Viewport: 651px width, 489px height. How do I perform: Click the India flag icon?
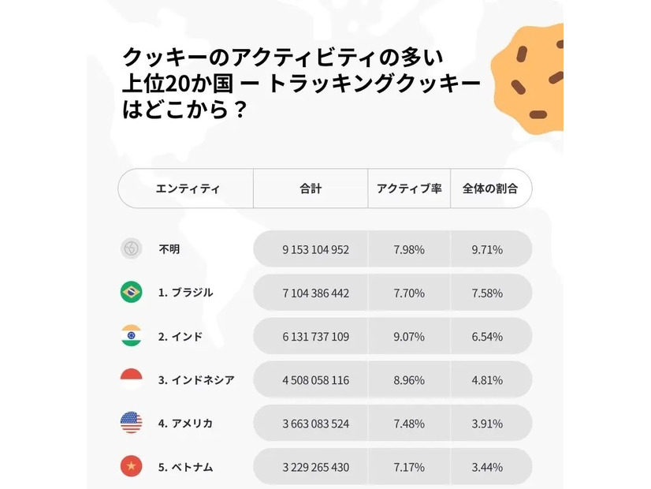132,336
